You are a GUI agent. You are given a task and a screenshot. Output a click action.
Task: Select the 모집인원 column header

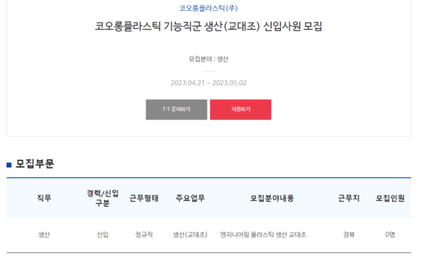click(390, 198)
